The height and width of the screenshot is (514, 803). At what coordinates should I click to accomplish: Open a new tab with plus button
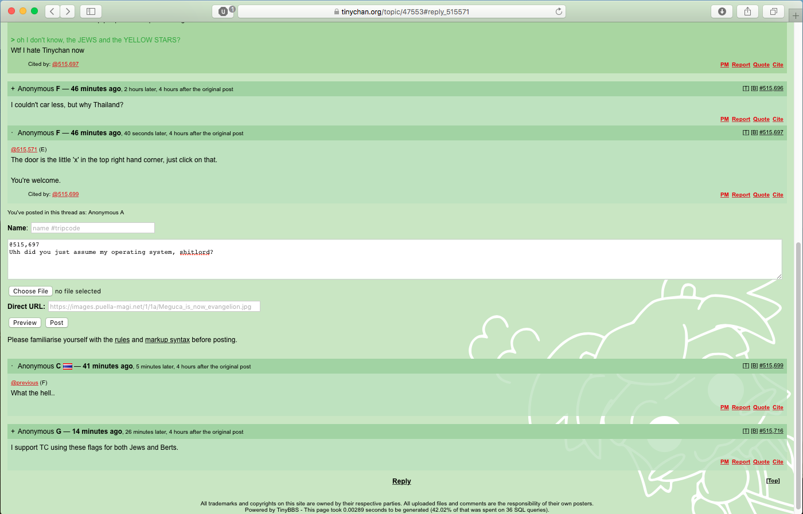pyautogui.click(x=796, y=15)
